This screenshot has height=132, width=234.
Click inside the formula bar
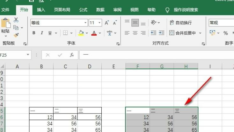157,55
